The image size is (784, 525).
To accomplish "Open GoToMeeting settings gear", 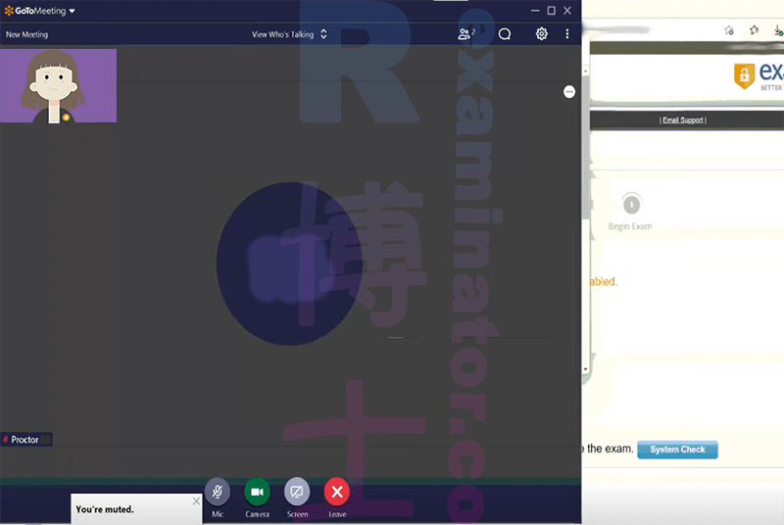I will click(542, 34).
